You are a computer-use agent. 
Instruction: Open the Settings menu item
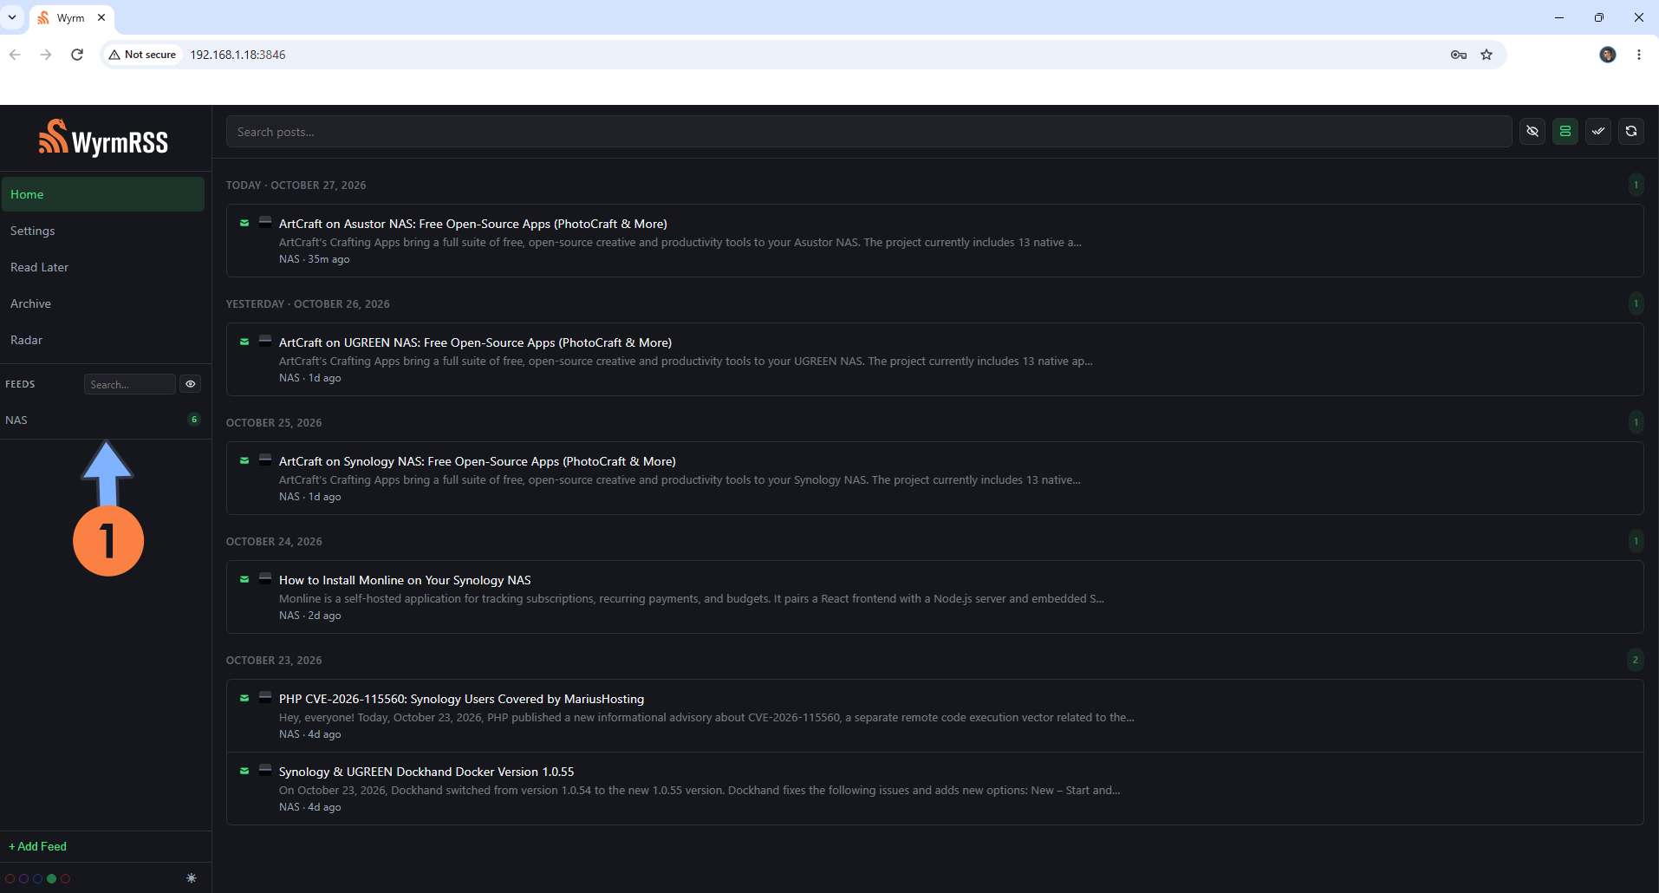(x=102, y=231)
